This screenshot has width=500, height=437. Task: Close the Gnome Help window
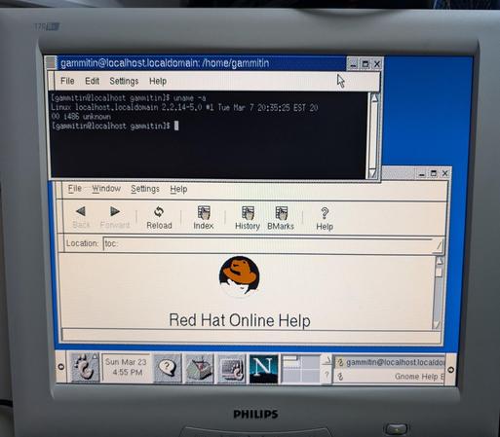pos(445,173)
